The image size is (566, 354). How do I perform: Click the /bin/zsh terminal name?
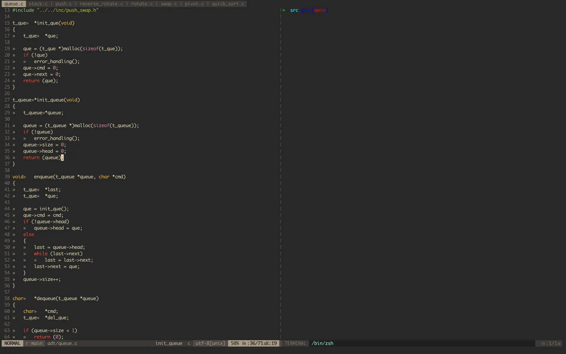322,343
